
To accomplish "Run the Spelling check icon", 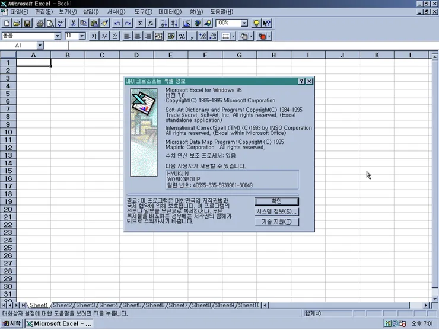I will point(61,23).
